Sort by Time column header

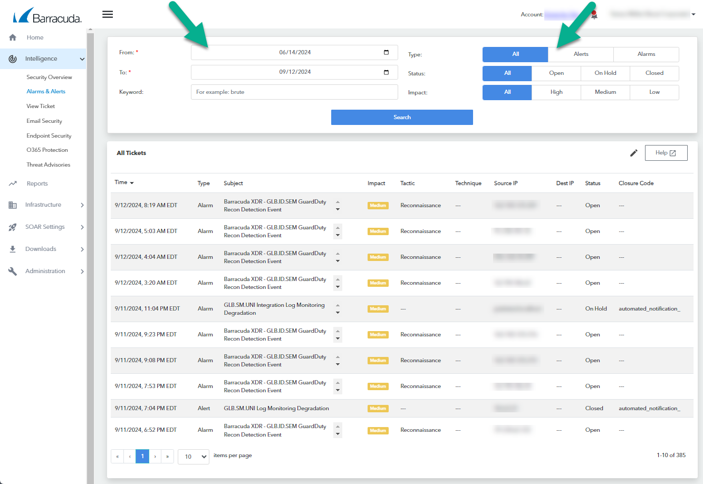point(124,182)
